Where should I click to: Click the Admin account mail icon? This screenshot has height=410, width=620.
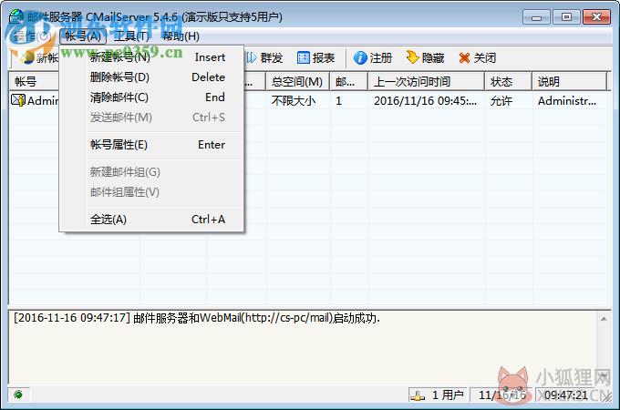[18, 100]
